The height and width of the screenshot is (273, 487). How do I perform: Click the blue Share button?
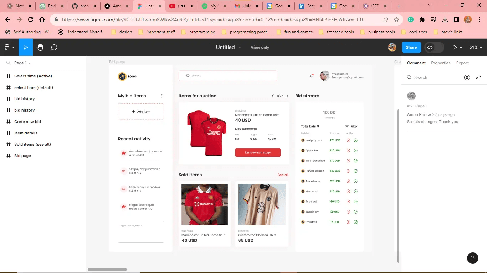pyautogui.click(x=411, y=47)
